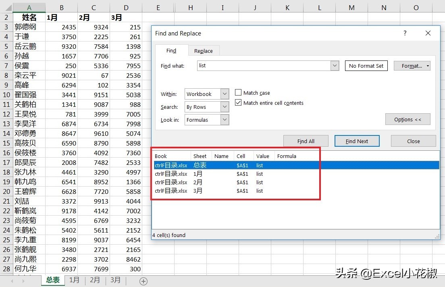
Task: Select cell containing 岳云鹏
Action: tap(29, 46)
